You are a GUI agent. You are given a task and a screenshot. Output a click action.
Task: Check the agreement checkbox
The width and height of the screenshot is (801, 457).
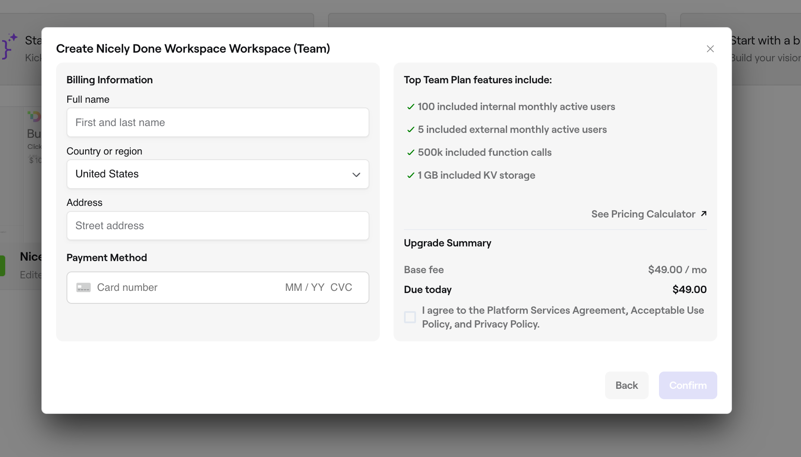click(x=410, y=317)
